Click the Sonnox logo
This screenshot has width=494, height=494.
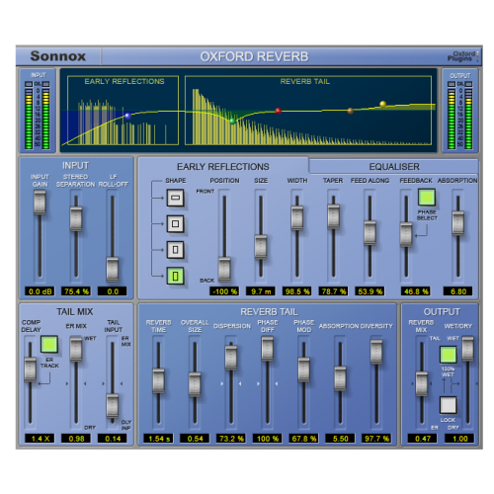point(58,56)
